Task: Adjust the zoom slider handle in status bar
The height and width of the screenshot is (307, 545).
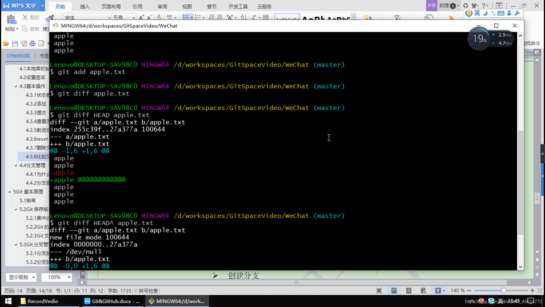Action: tap(504, 291)
